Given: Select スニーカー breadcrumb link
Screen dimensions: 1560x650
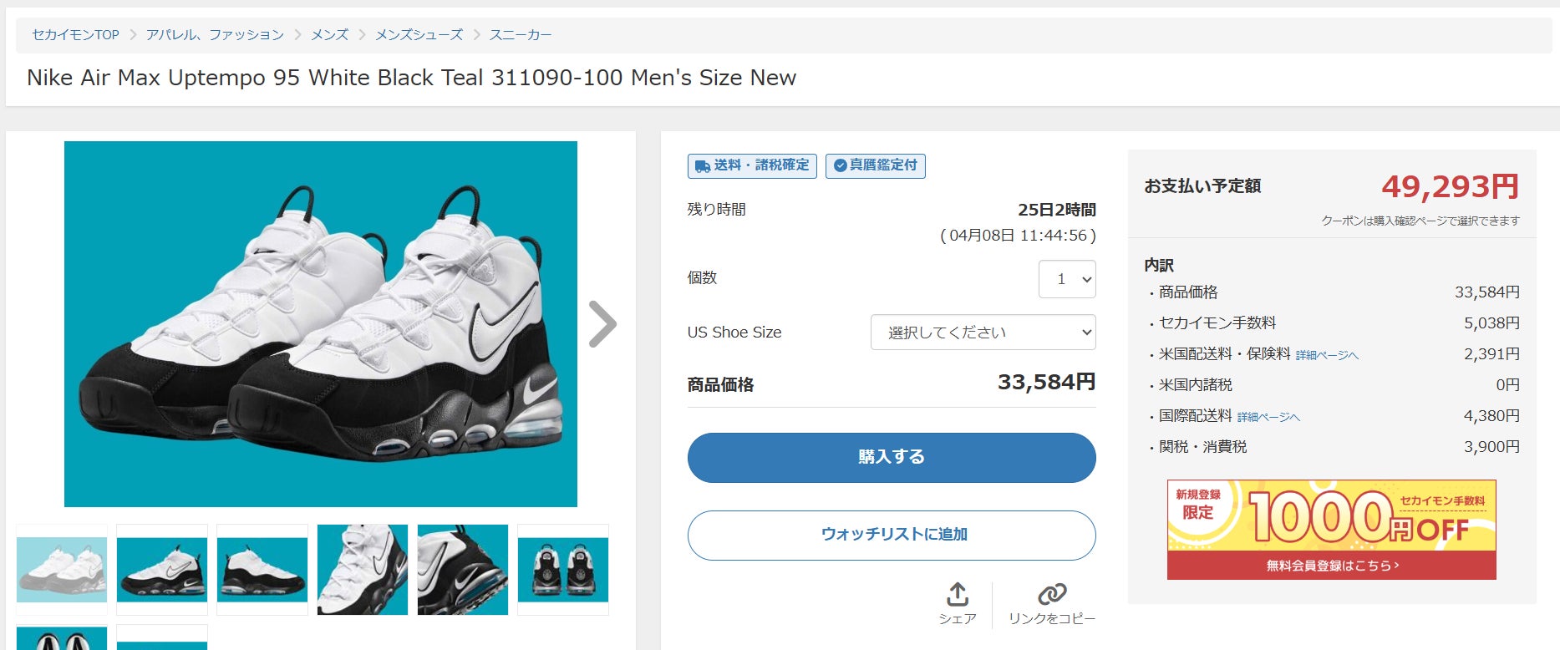Looking at the screenshot, I should pos(521,35).
